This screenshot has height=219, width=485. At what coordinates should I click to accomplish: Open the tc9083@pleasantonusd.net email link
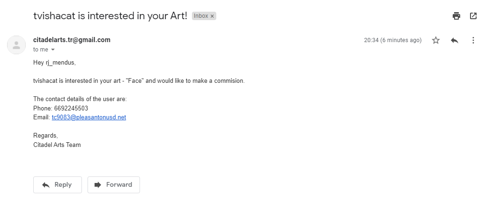pos(88,117)
